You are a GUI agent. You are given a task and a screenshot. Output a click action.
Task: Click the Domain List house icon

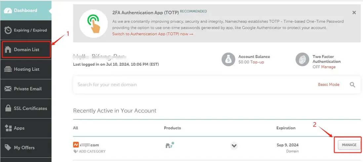pos(8,50)
